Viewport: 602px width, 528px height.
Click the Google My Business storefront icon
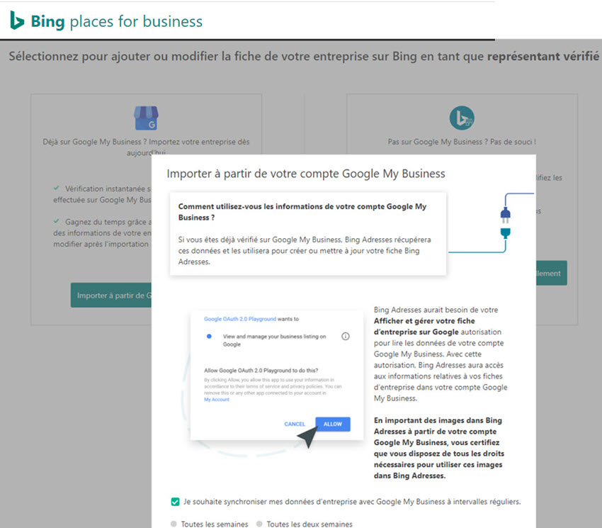[x=146, y=118]
